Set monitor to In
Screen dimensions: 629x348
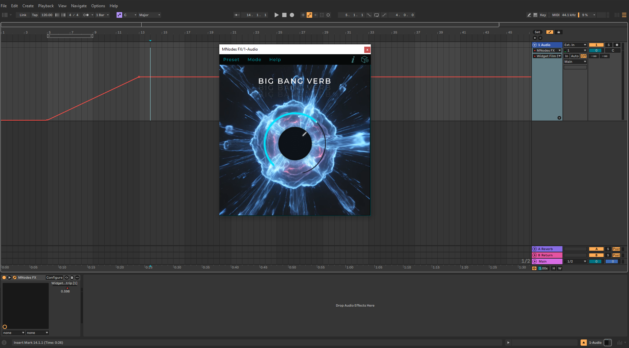[x=567, y=56]
